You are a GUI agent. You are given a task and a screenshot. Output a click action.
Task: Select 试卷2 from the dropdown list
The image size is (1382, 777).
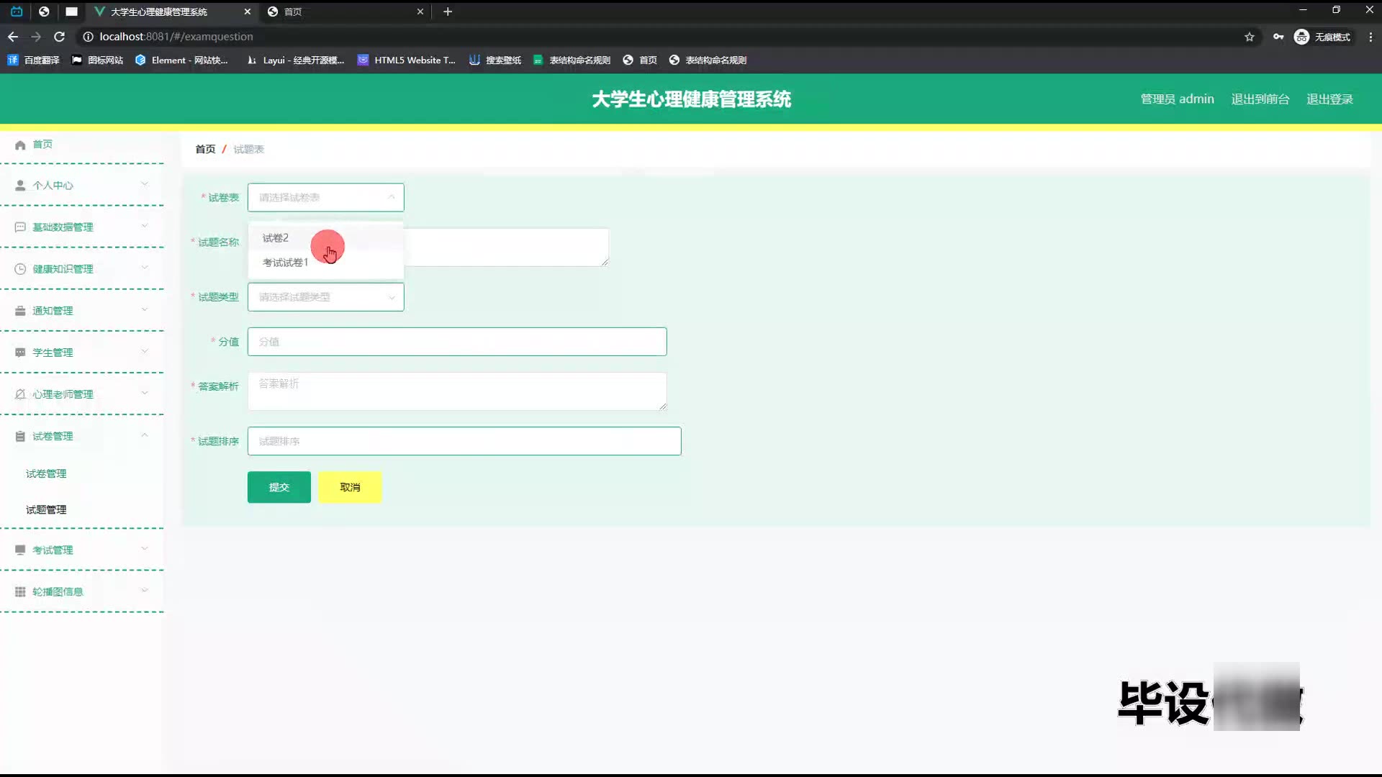click(325, 238)
